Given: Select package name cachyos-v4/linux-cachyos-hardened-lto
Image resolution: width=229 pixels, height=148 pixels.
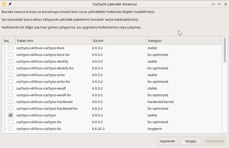Looking at the screenshot, I should click(47, 108).
